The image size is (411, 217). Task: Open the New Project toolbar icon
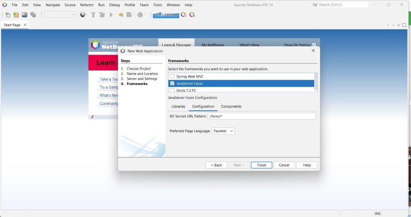click(x=16, y=15)
